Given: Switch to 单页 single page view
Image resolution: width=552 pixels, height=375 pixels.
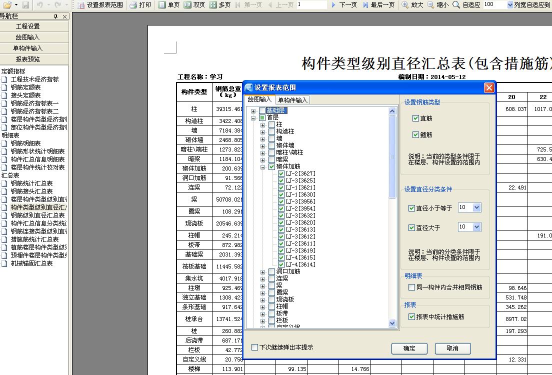Looking at the screenshot, I should point(168,4).
